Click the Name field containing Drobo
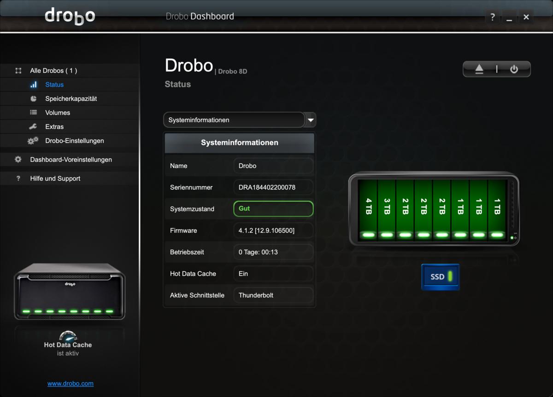553x397 pixels. click(273, 166)
